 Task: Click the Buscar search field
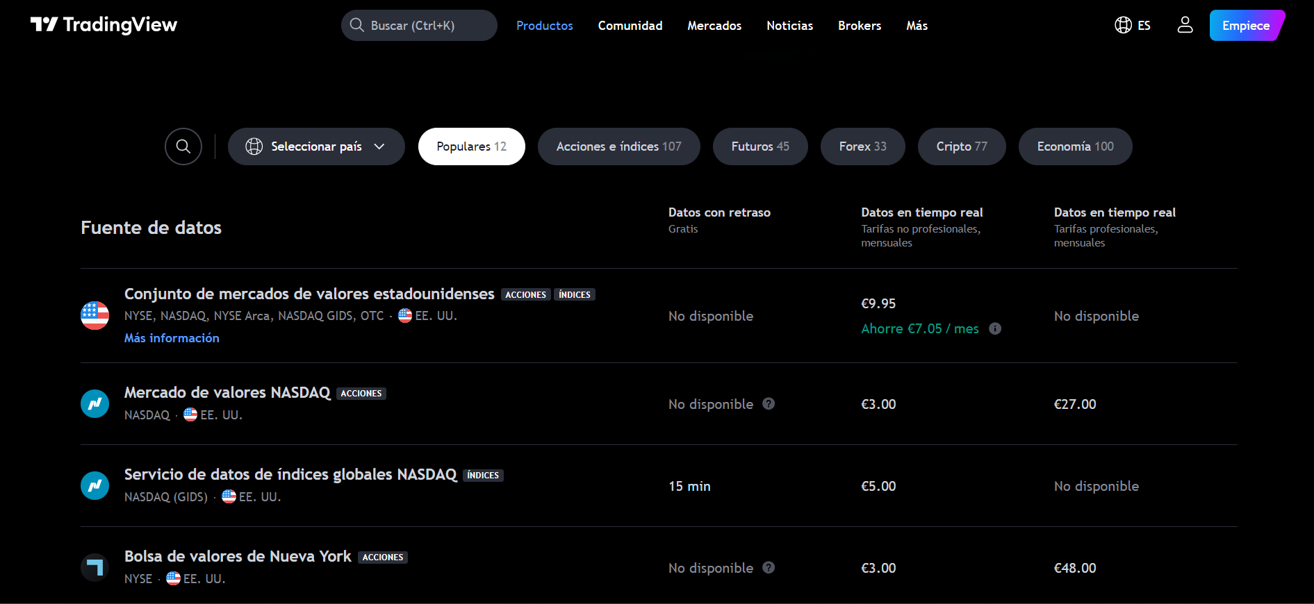pyautogui.click(x=419, y=25)
